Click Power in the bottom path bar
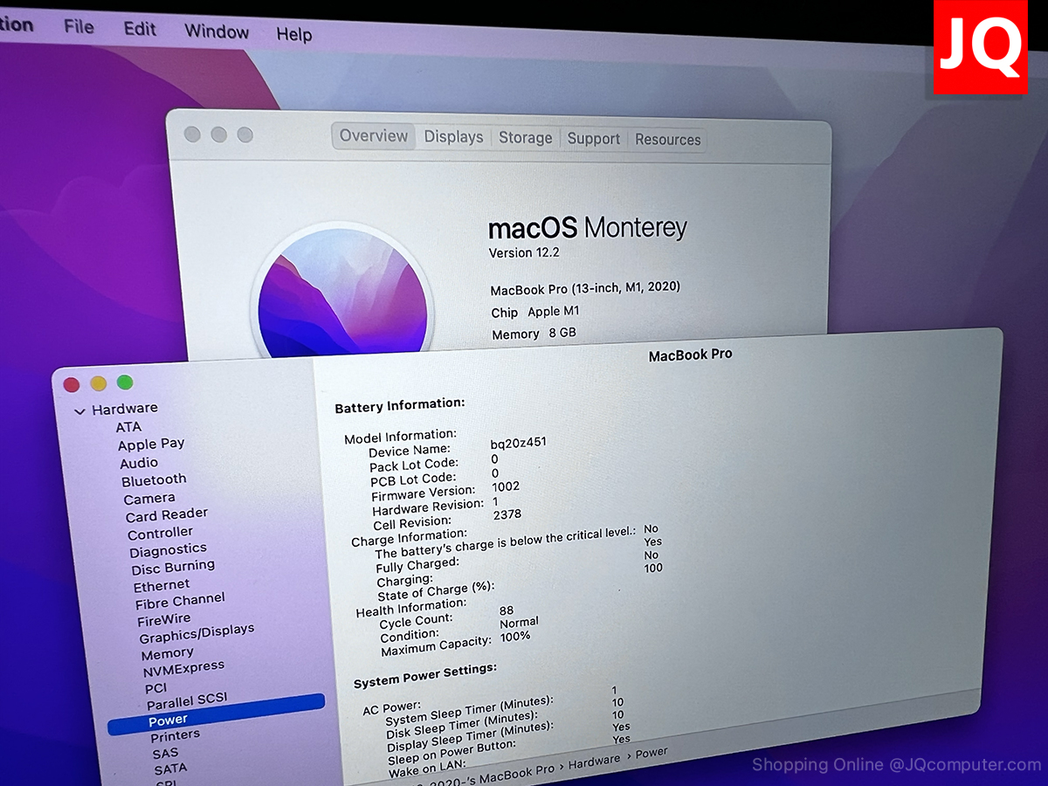This screenshot has height=786, width=1048. pyautogui.click(x=652, y=753)
